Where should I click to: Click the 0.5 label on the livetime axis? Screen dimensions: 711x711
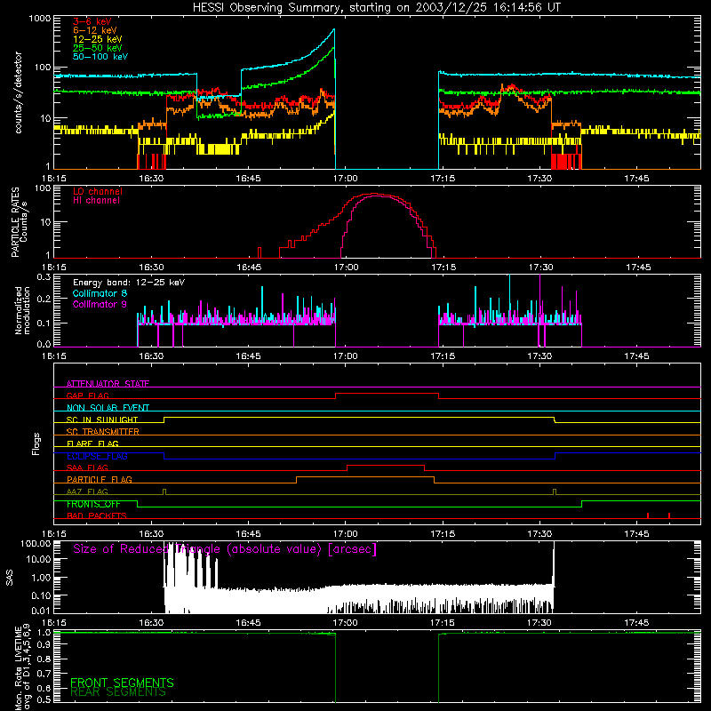pos(44,699)
